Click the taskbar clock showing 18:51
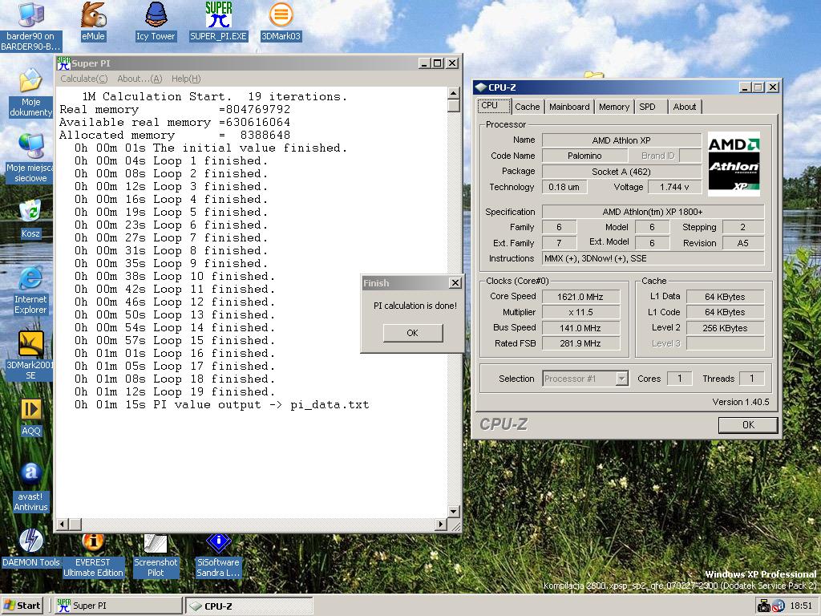The image size is (821, 616). click(801, 606)
